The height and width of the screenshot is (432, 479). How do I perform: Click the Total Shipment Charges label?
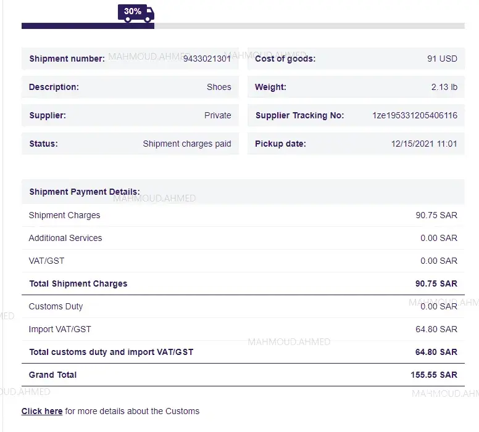click(78, 283)
